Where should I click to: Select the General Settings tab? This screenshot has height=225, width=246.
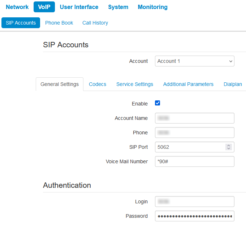60,84
